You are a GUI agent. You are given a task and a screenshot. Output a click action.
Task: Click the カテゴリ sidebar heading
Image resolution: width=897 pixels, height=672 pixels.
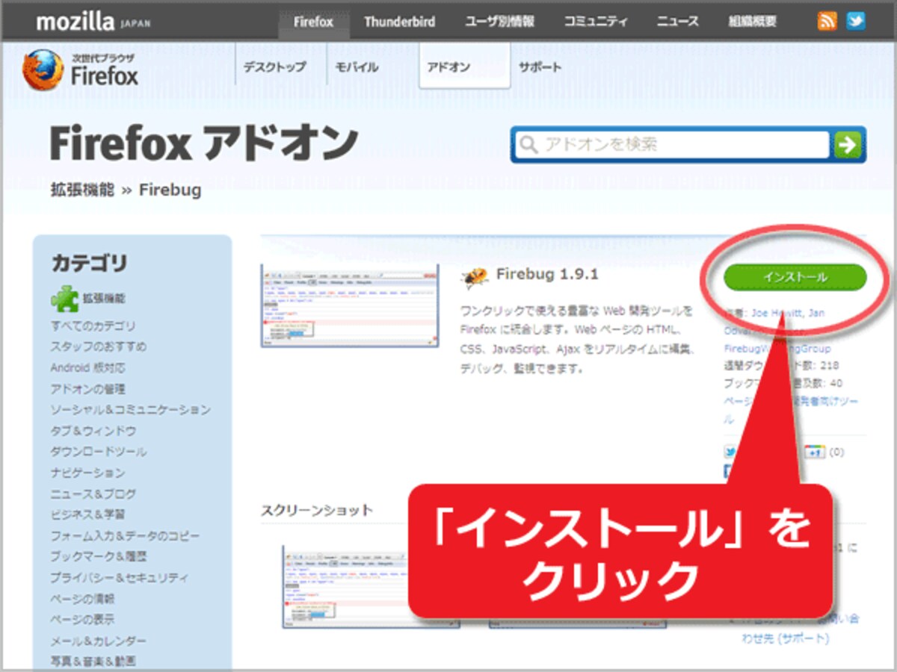(x=90, y=263)
